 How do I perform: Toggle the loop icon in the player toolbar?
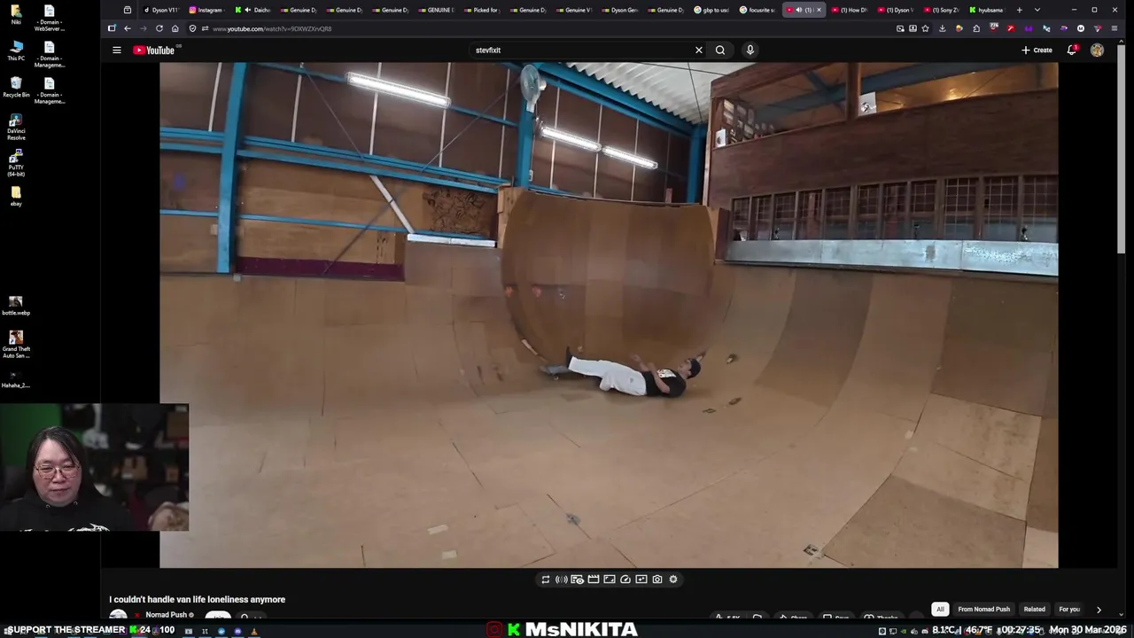(546, 580)
